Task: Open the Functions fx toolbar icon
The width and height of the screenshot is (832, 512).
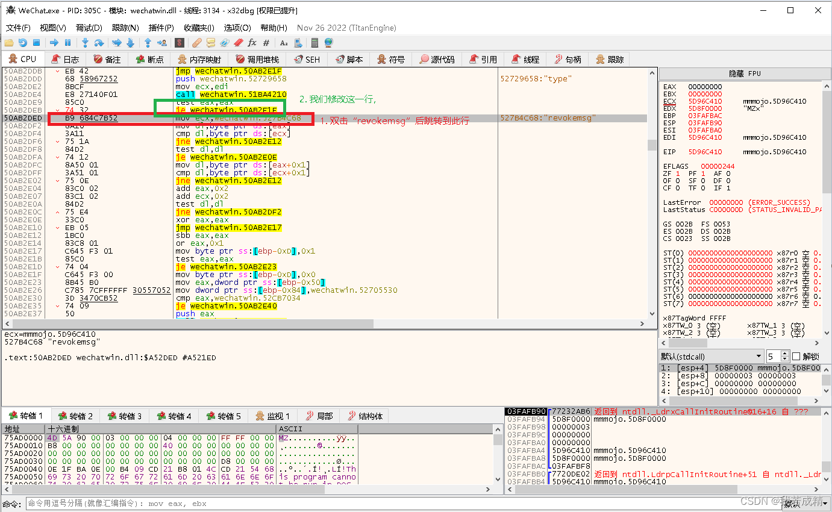Action: (252, 43)
